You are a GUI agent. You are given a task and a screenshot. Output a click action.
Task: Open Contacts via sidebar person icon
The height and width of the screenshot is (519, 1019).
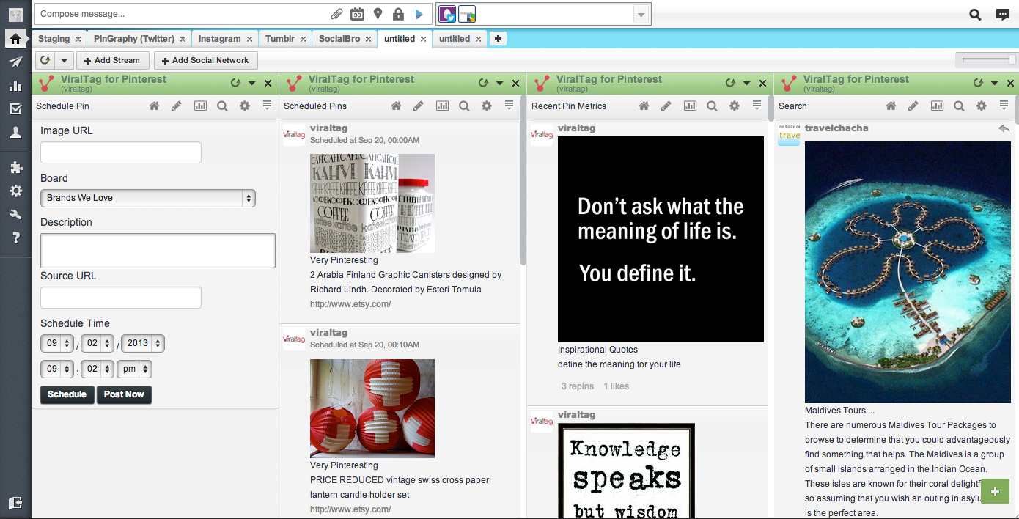tap(15, 133)
